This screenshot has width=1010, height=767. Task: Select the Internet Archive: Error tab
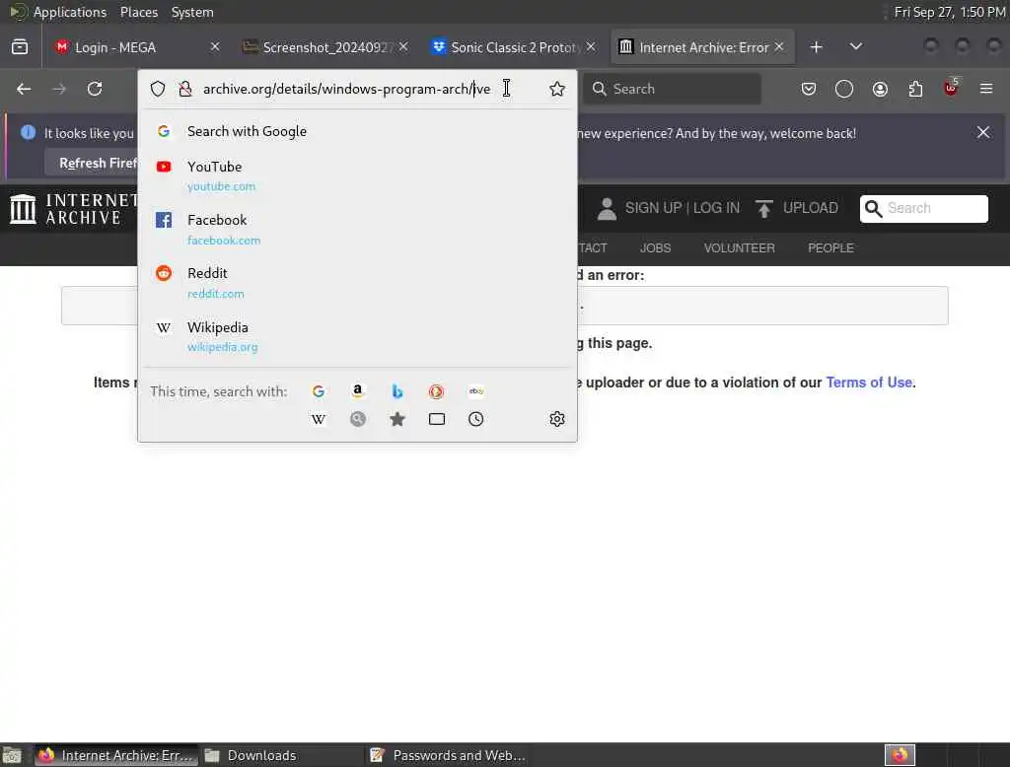(x=702, y=47)
